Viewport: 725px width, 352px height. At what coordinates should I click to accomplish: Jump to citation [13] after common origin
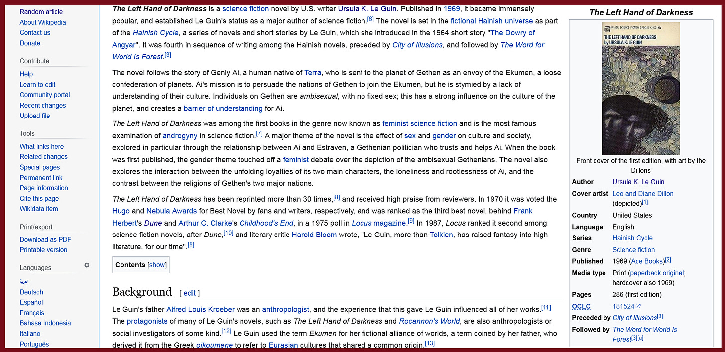pyautogui.click(x=430, y=343)
